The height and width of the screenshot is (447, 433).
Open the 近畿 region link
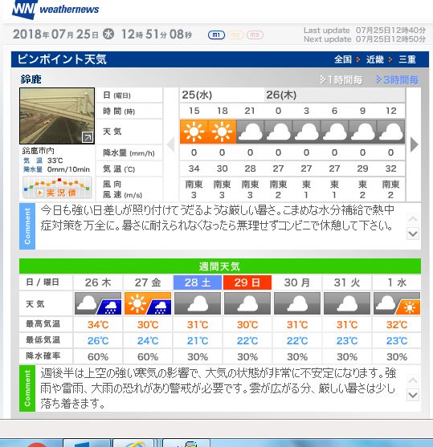pos(375,59)
